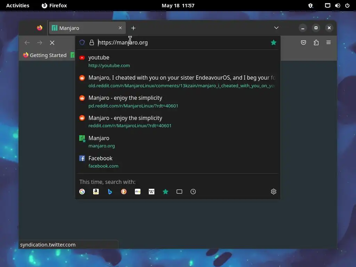This screenshot has height=267, width=356.
Task: Open the old.reddit.com Manjaro cheated post suggestion
Action: click(178, 81)
